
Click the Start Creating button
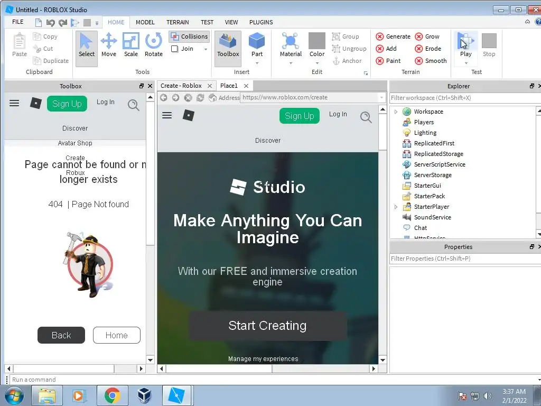267,326
